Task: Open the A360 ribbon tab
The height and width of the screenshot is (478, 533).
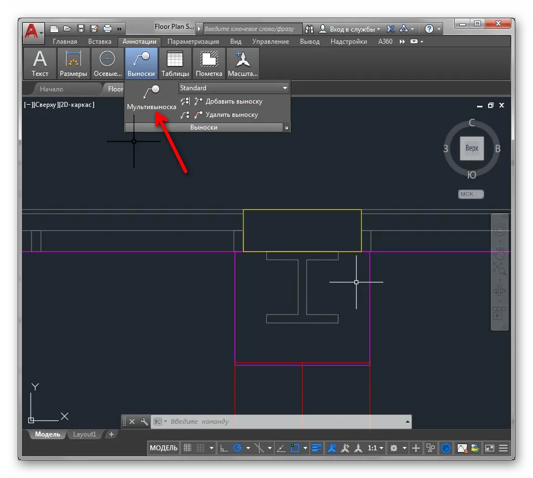Action: [x=385, y=42]
